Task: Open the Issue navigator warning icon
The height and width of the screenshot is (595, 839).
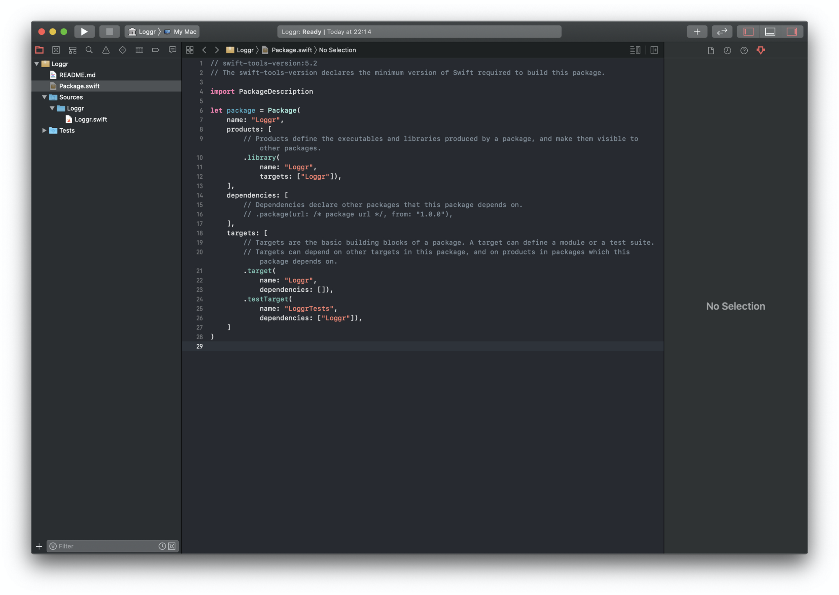Action: (x=106, y=50)
